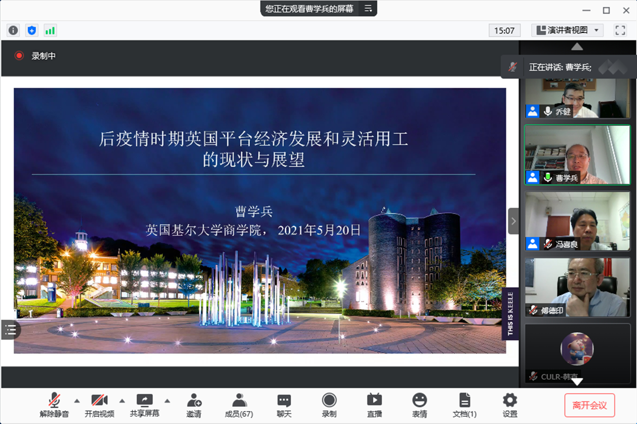Image resolution: width=637 pixels, height=424 pixels.
Task: Open the 成员(67) participant list
Action: coord(239,405)
